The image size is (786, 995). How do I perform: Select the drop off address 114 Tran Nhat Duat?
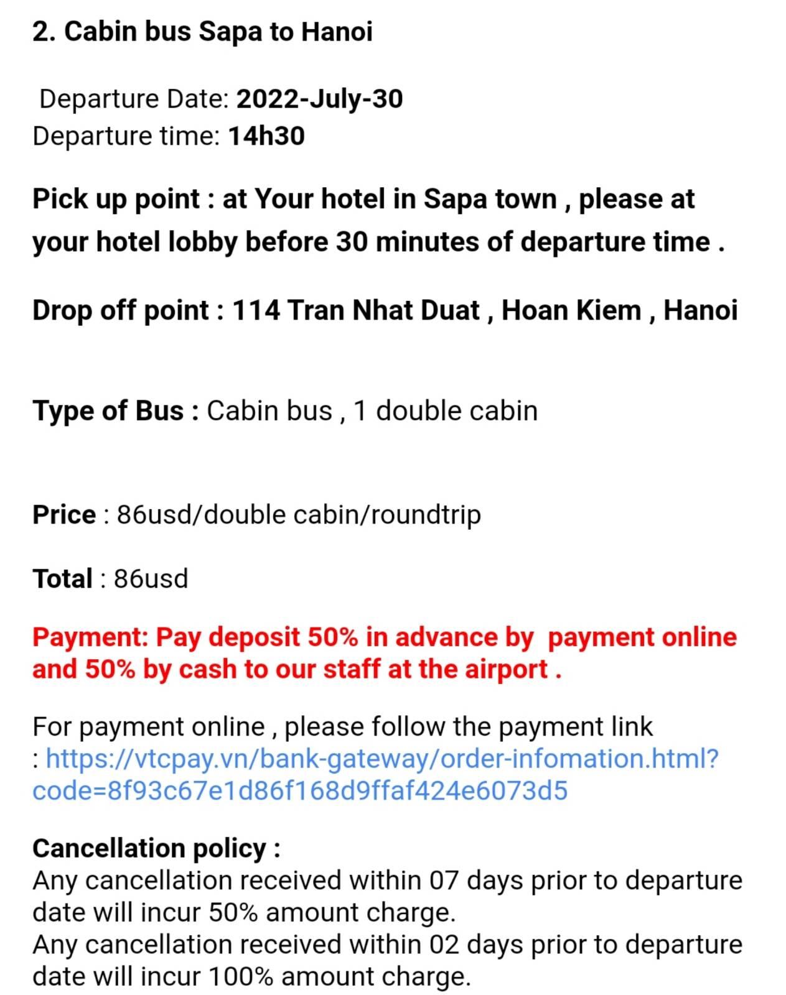[355, 310]
